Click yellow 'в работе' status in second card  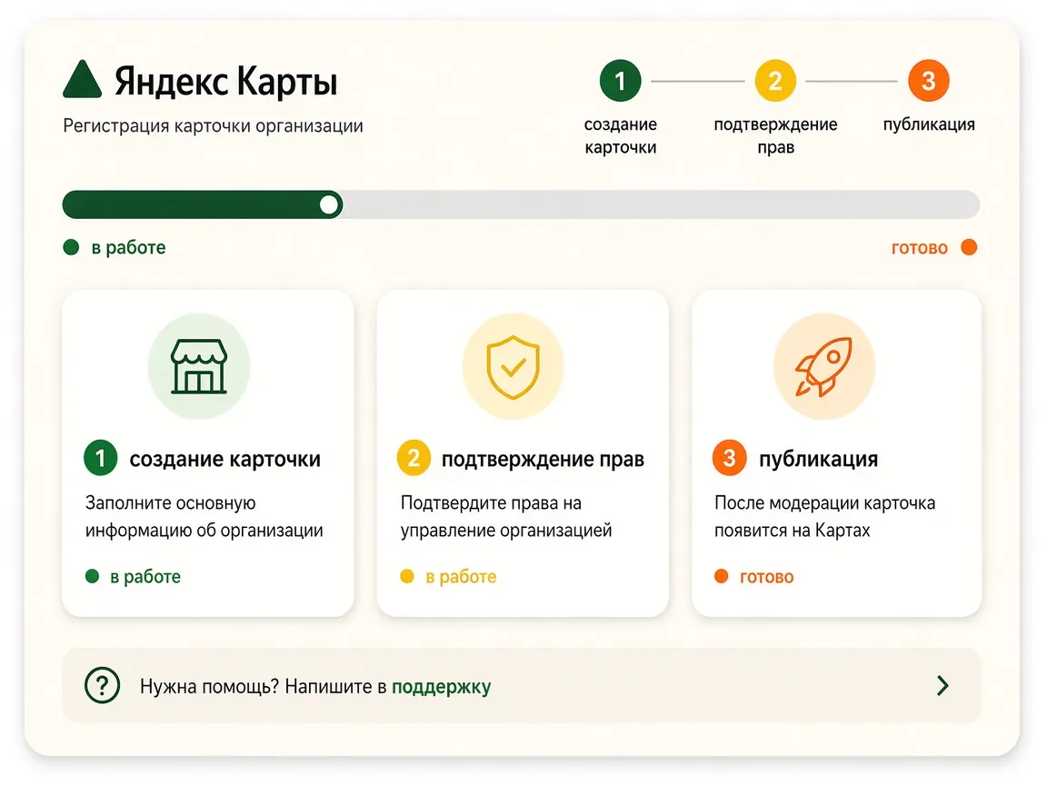click(461, 577)
